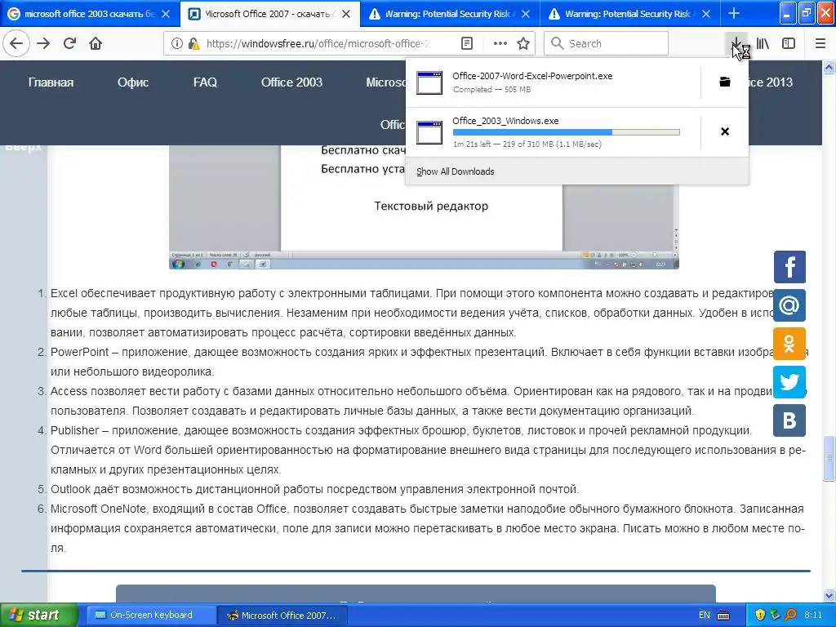Open the Office-2007-Word-Excel-Powerpoint.exe download entry
The height and width of the screenshot is (627, 836).
pos(553,82)
